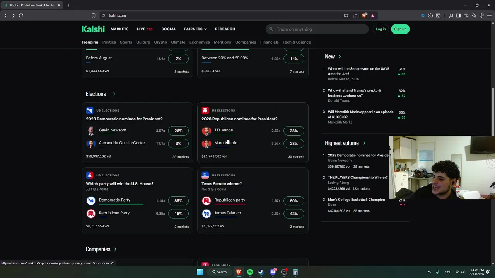
Task: Open the Brave Wallet icon
Action: (466, 15)
